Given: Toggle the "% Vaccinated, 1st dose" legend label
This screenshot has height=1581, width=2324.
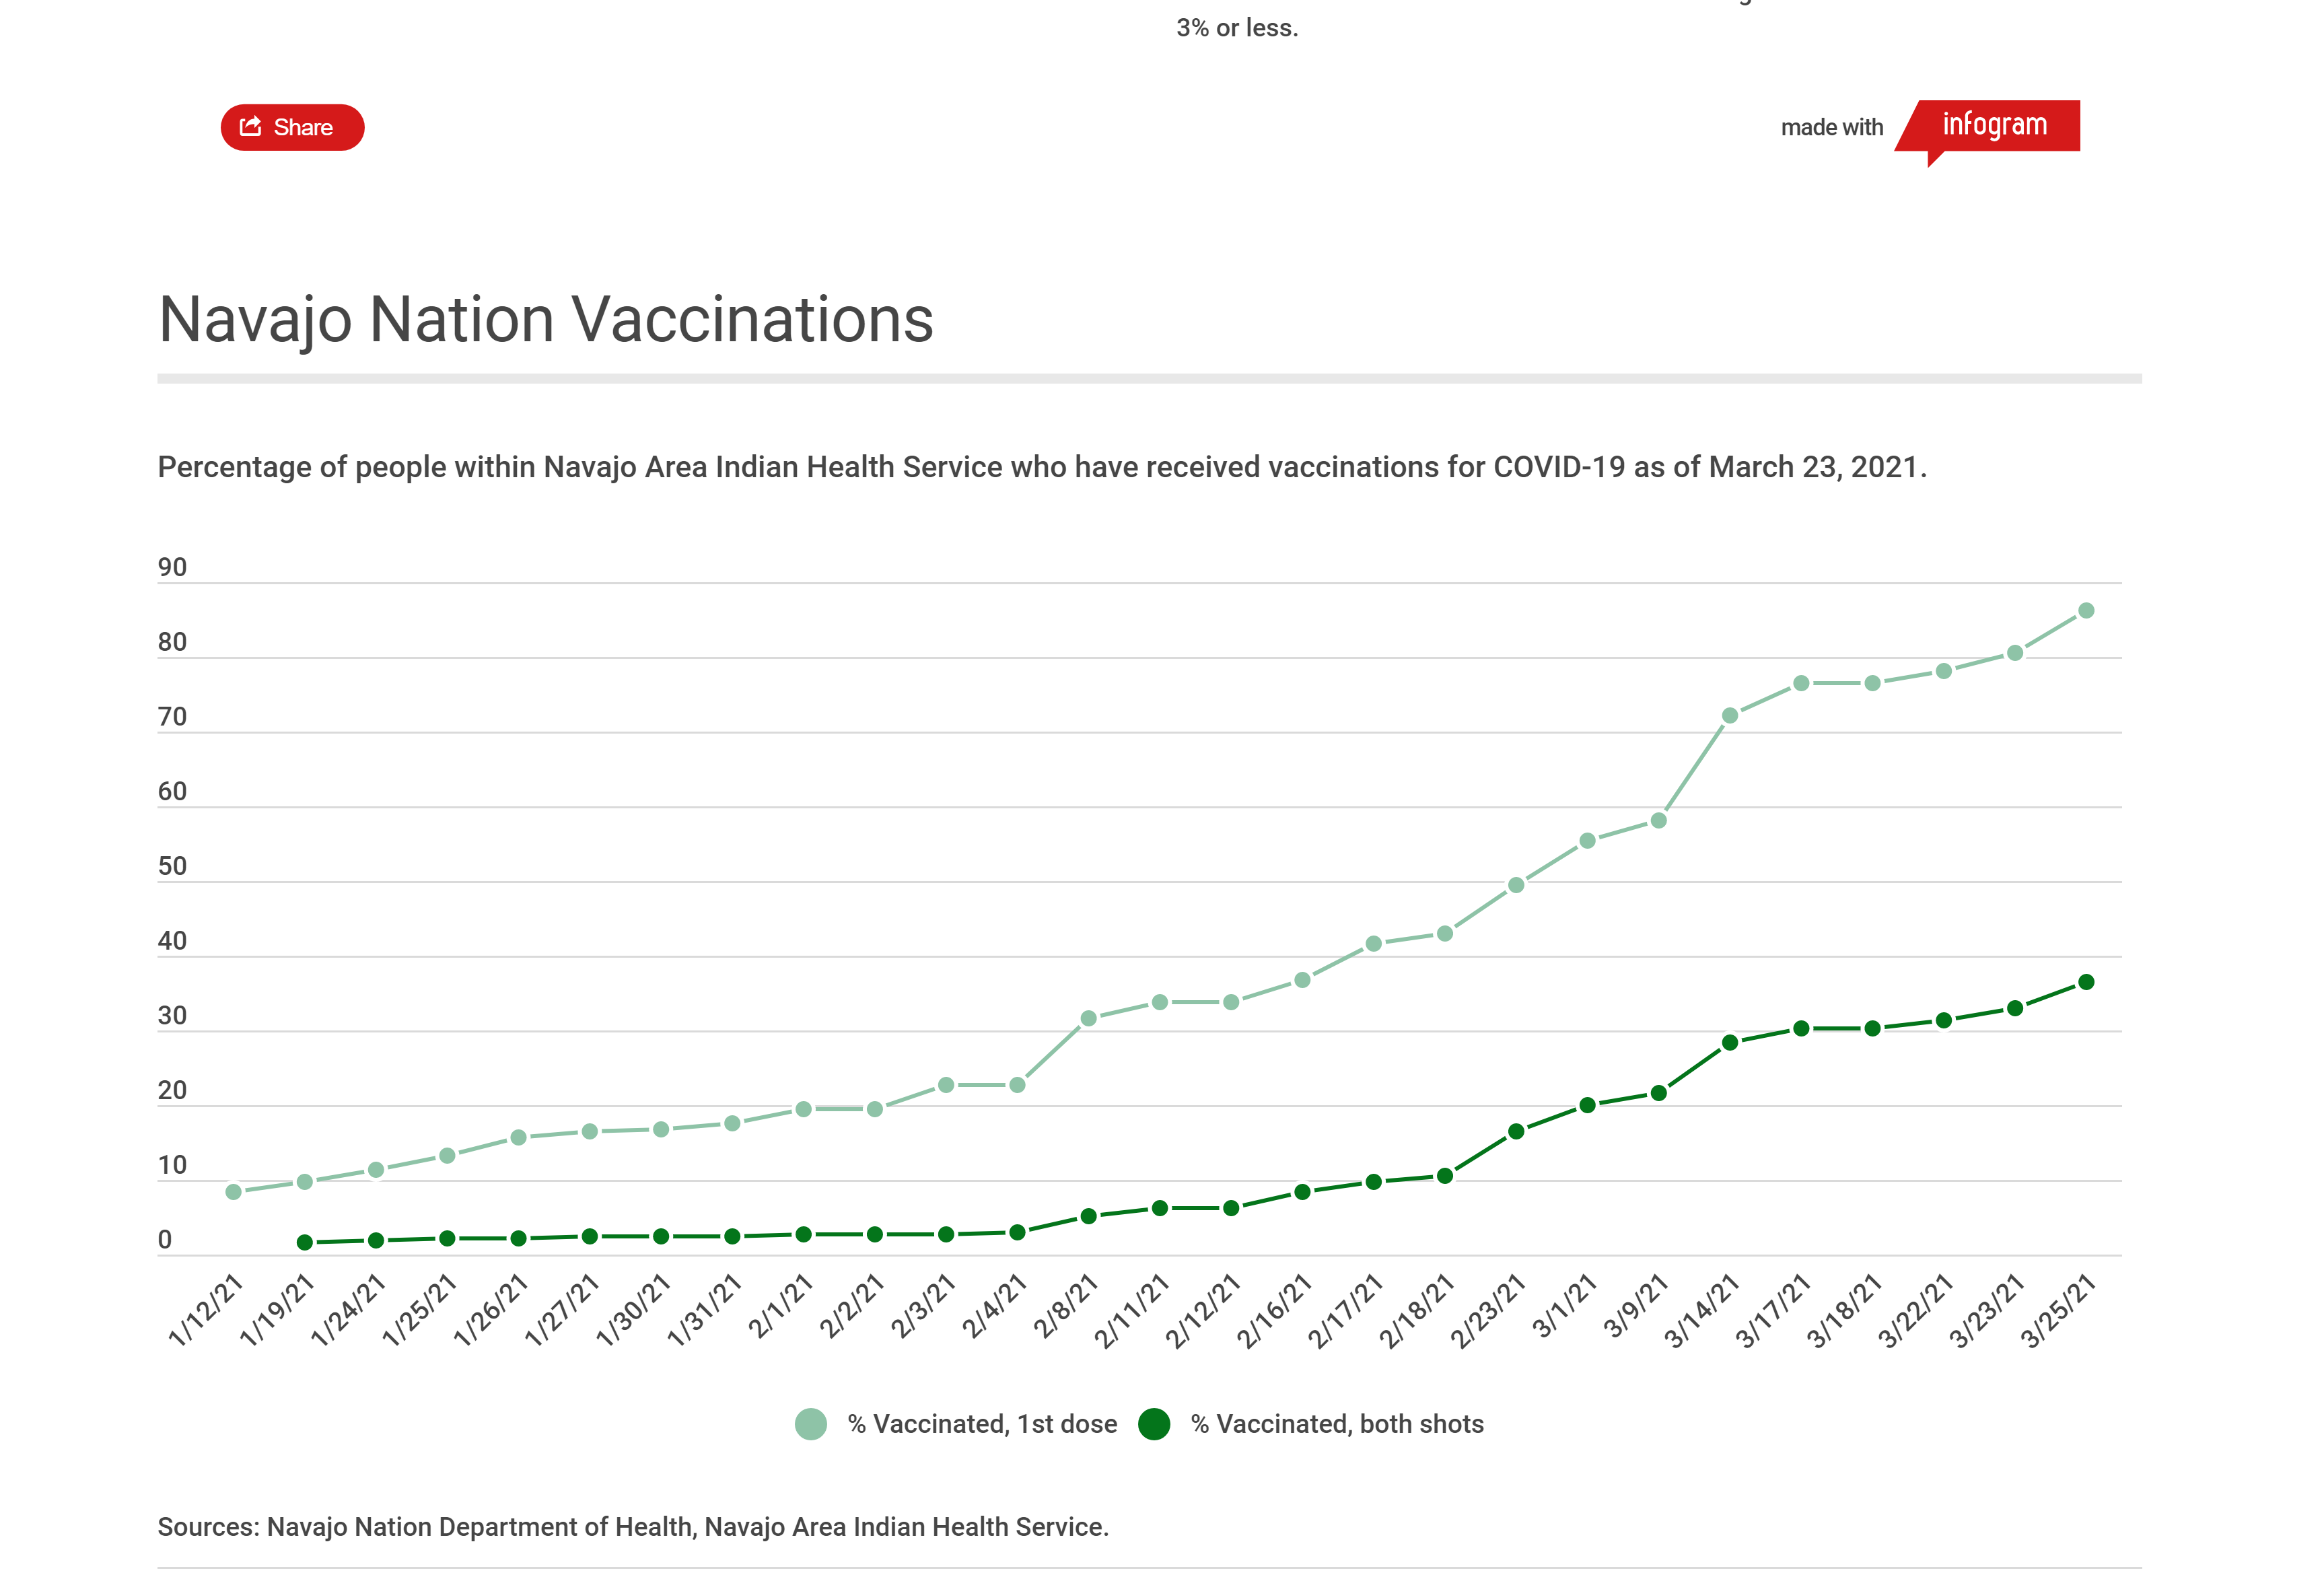Looking at the screenshot, I should pos(981,1424).
